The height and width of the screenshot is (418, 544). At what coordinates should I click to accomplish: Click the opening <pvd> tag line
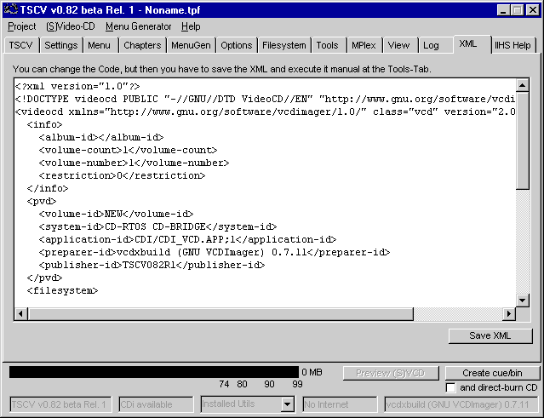click(x=42, y=201)
